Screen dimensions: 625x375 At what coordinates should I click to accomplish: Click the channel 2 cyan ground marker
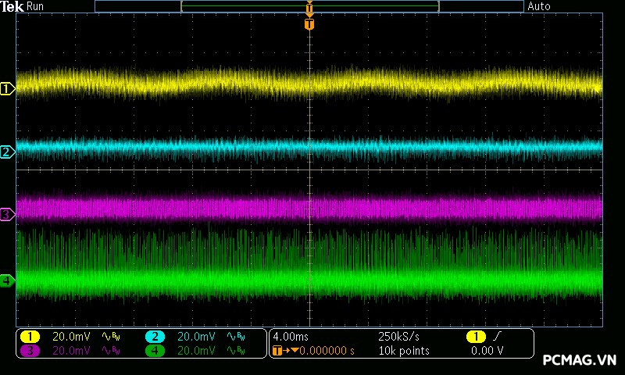pyautogui.click(x=8, y=152)
